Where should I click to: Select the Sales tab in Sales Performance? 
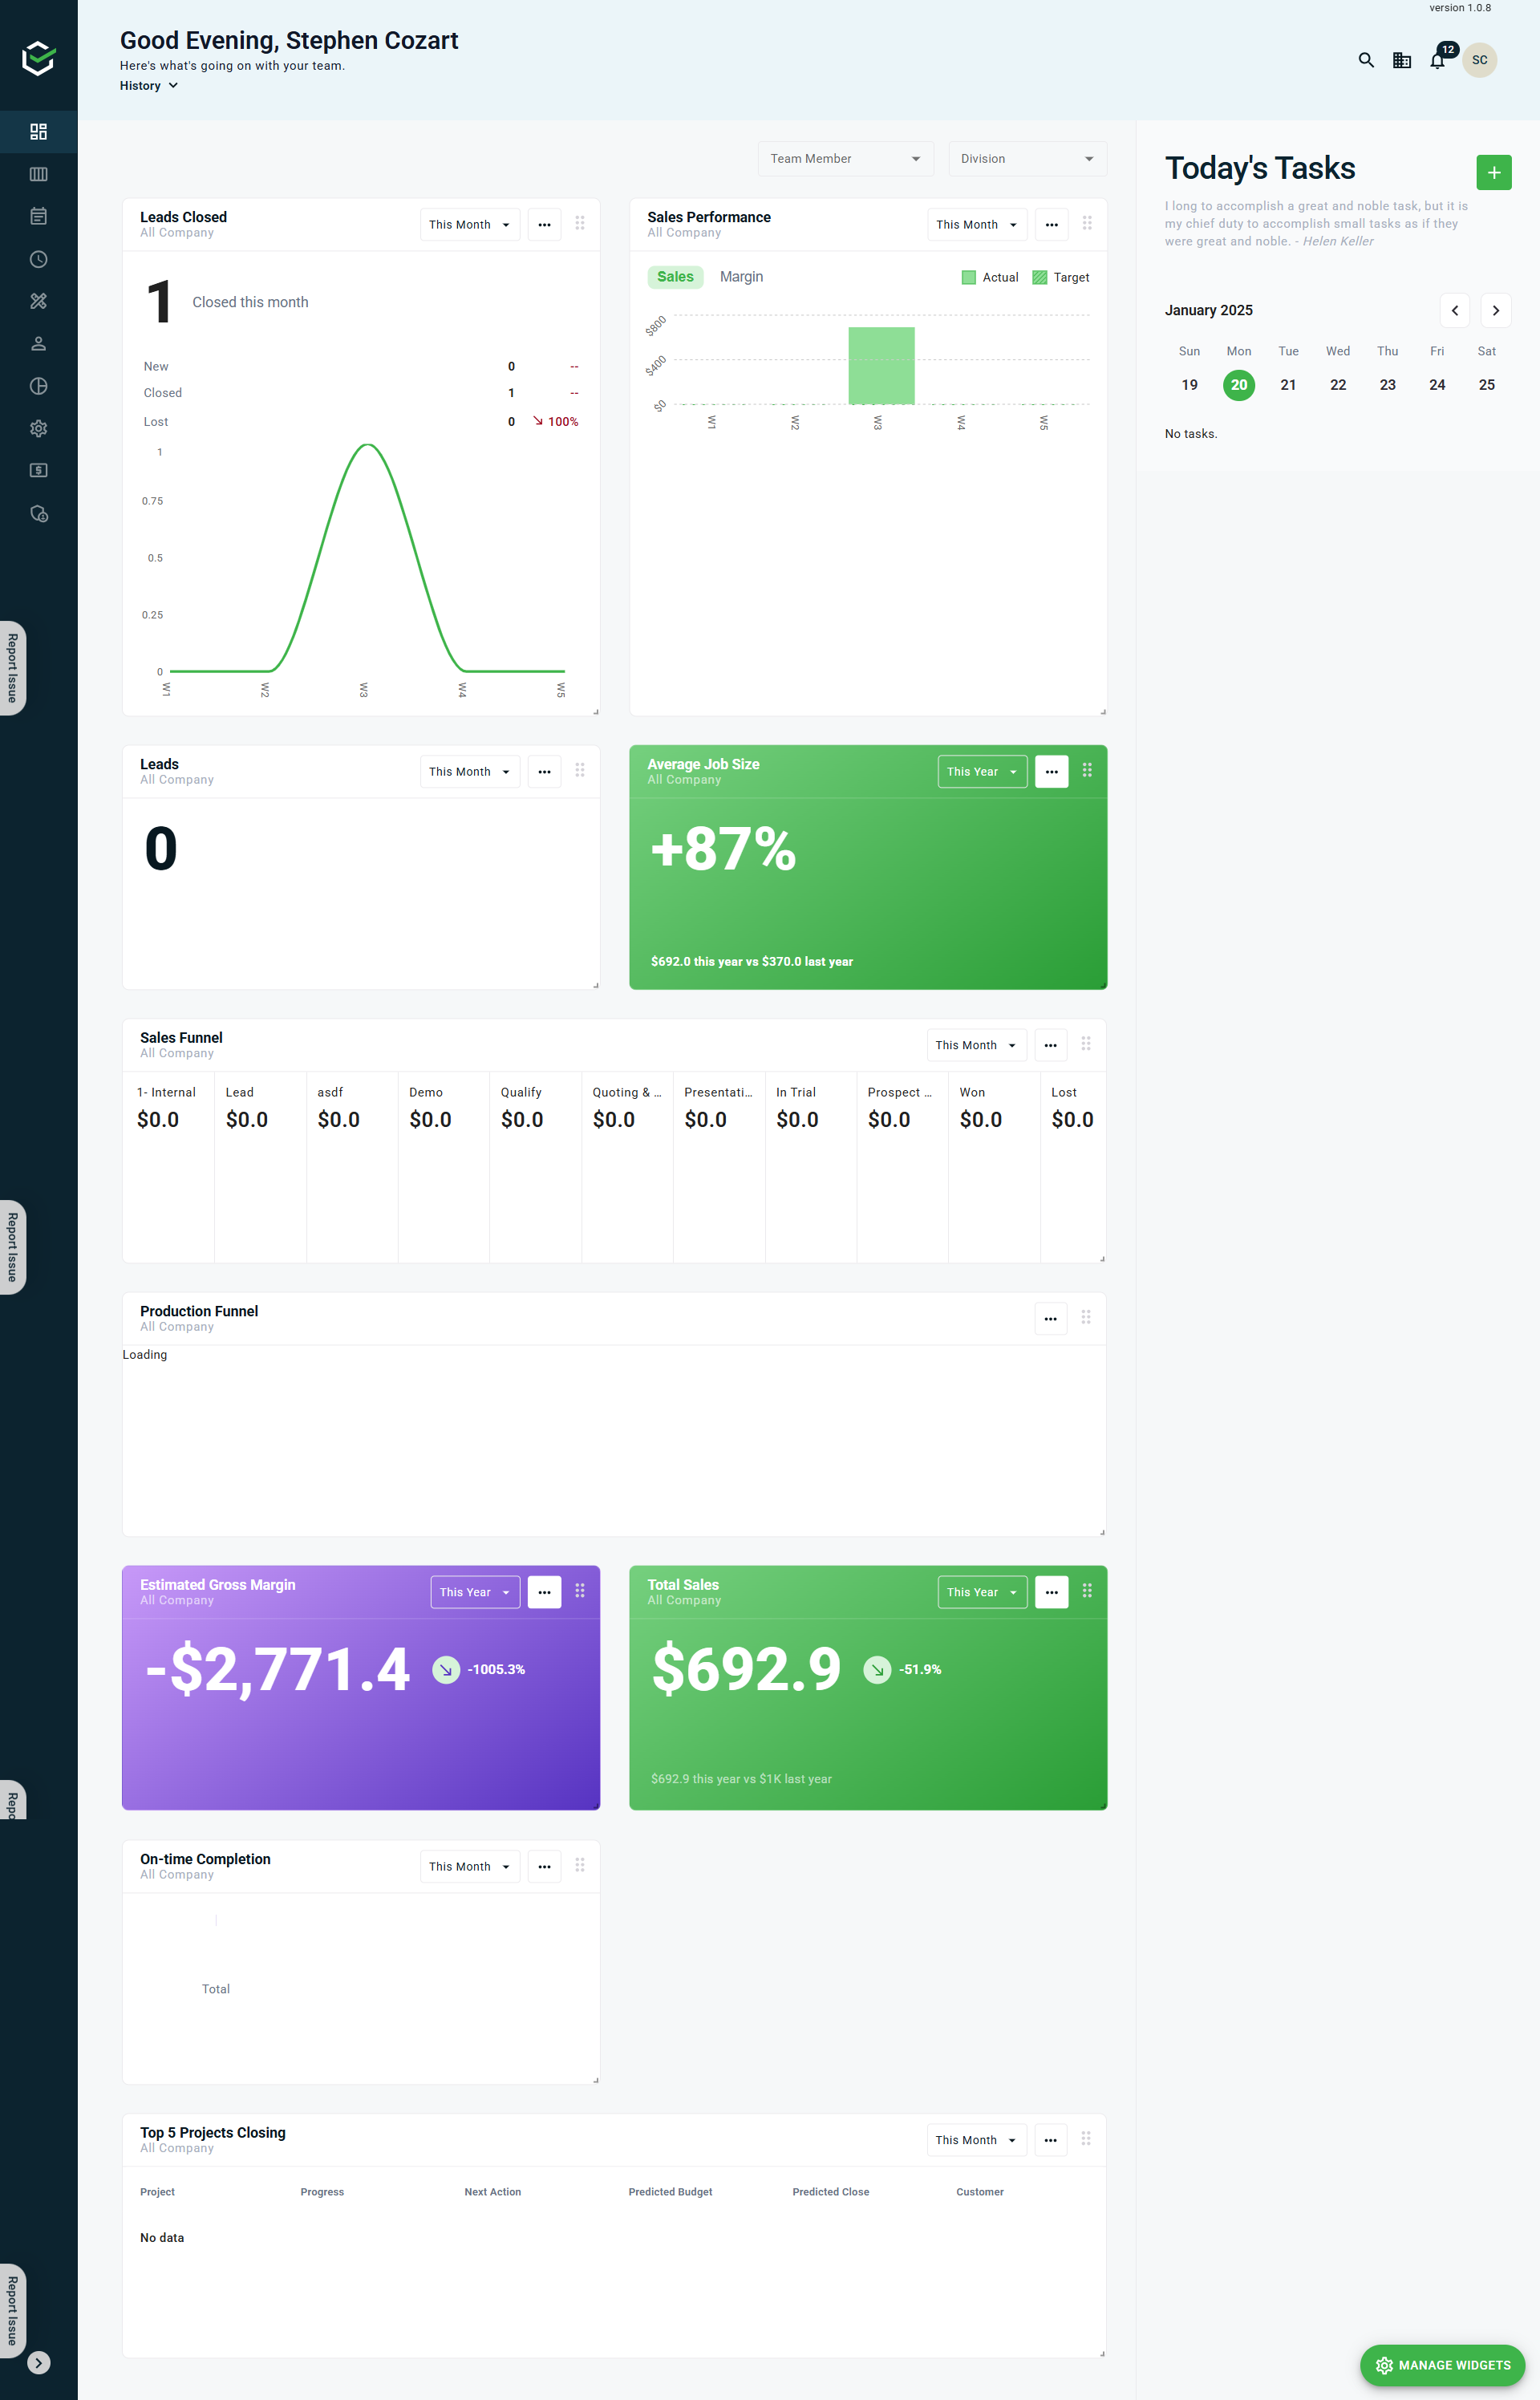tap(675, 277)
